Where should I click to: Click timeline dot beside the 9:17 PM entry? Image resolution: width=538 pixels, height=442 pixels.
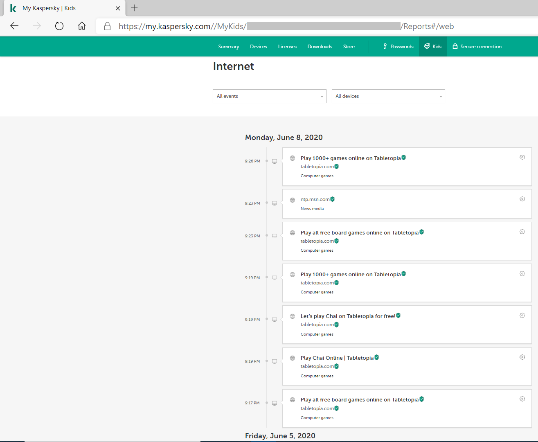(x=267, y=403)
